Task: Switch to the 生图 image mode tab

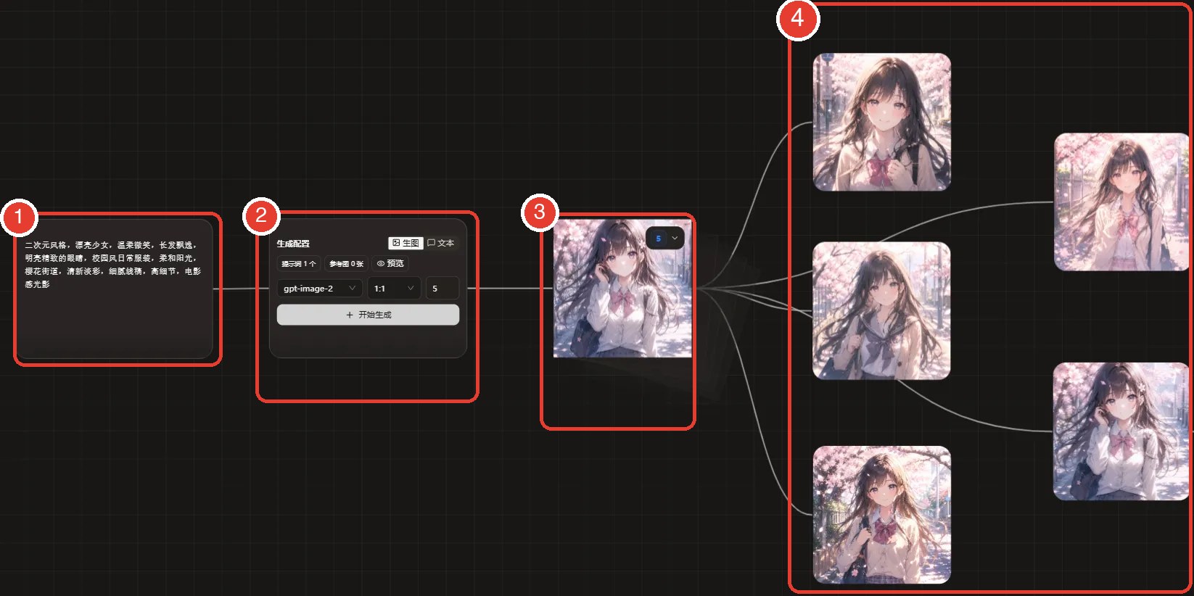Action: point(405,243)
